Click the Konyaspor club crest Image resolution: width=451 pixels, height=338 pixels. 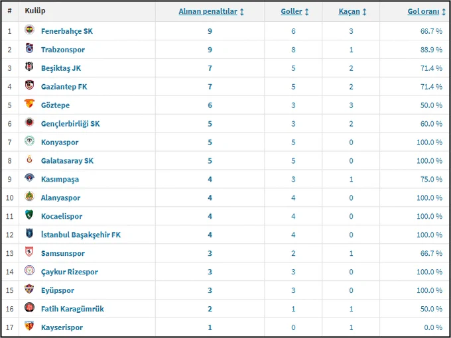pos(29,141)
